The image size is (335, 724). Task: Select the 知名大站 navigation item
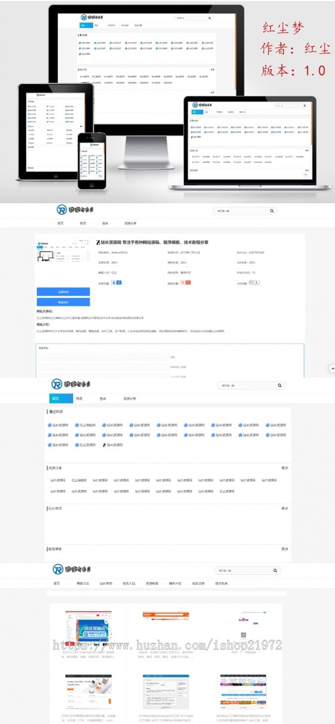129,583
